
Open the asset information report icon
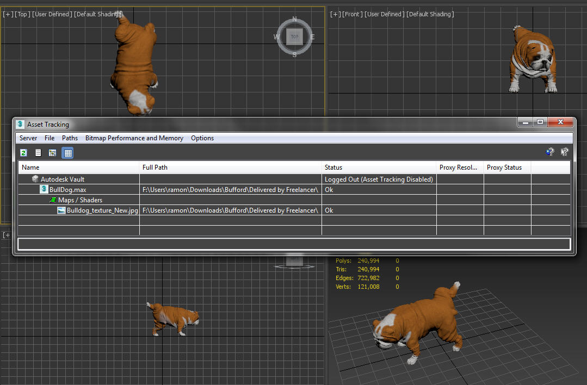coord(38,152)
